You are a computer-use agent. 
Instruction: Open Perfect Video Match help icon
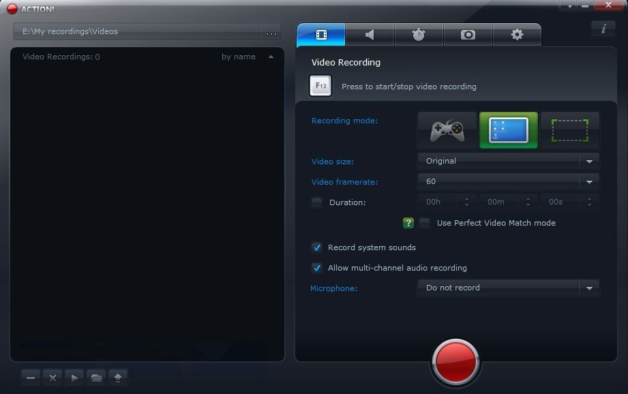coord(408,223)
